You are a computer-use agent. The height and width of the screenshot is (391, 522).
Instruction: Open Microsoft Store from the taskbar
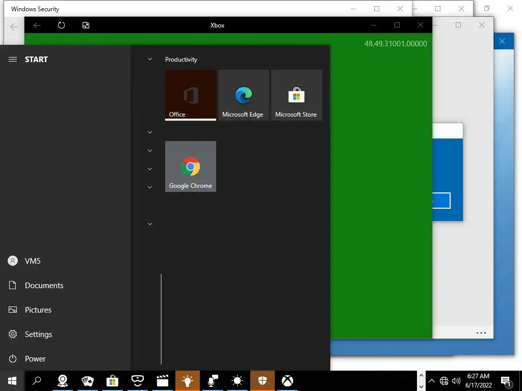pos(113,381)
